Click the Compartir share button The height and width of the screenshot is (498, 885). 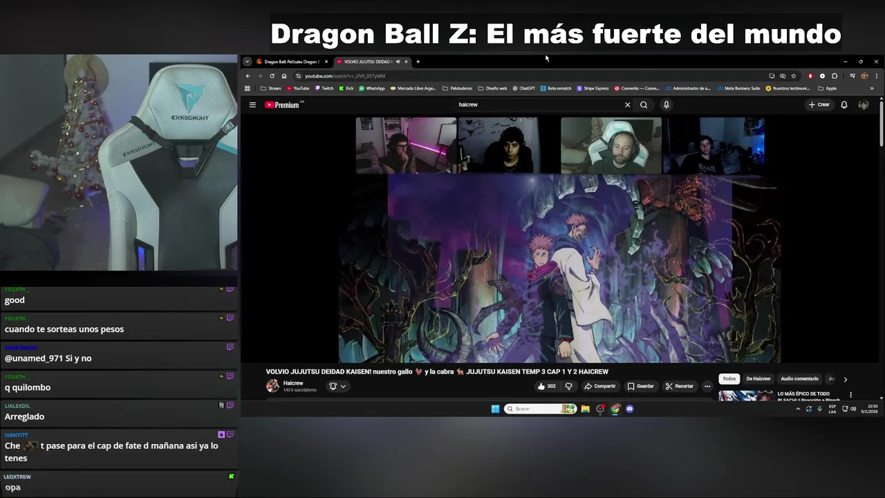point(599,386)
